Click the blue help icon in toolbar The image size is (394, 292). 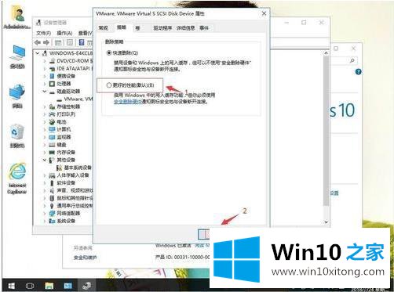point(82,42)
